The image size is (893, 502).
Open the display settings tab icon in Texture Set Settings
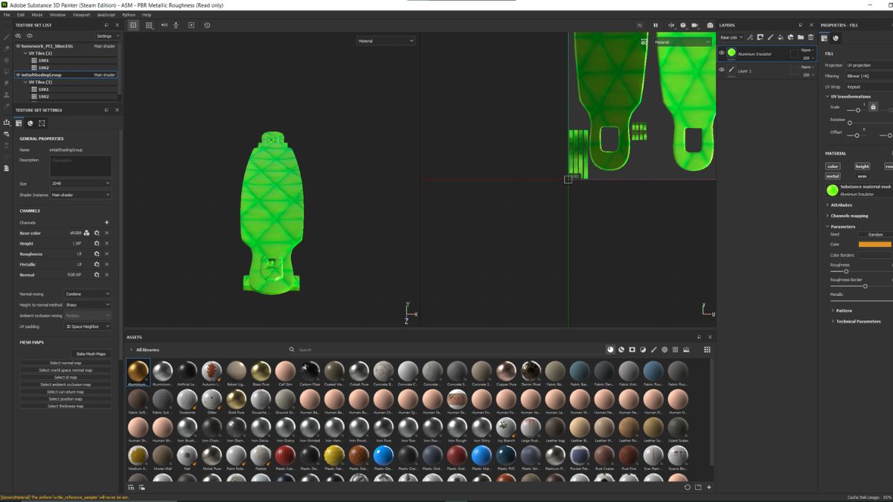click(x=31, y=123)
